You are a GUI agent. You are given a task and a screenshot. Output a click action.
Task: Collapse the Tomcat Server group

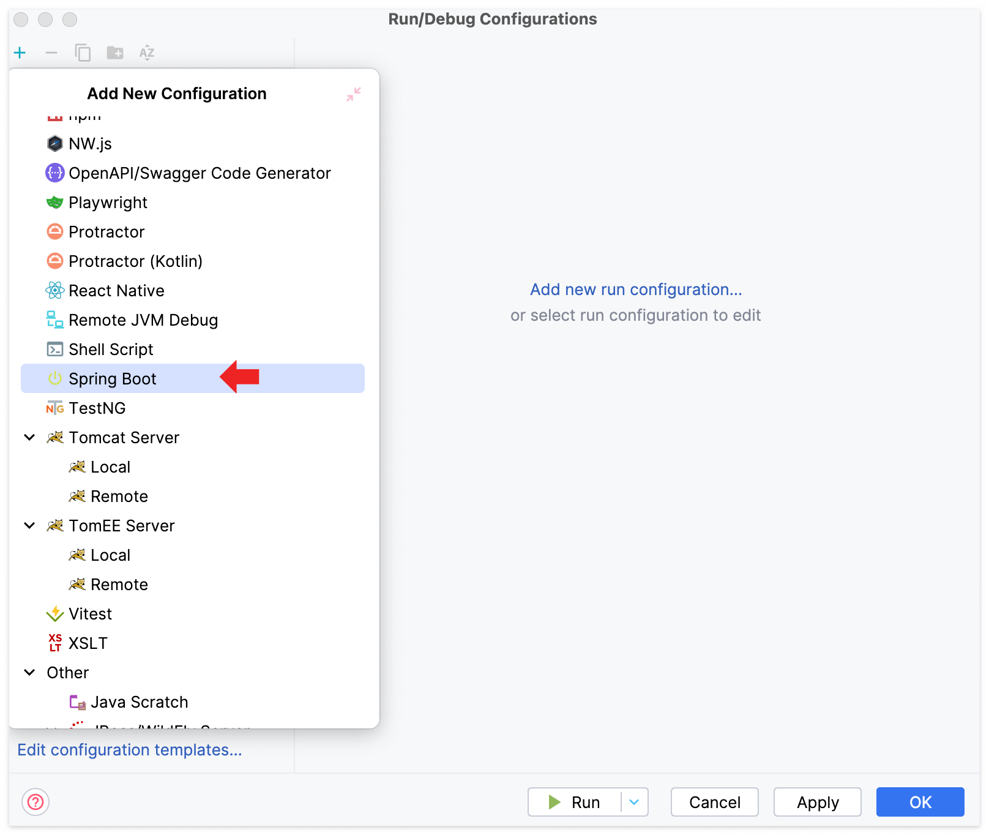pyautogui.click(x=29, y=438)
